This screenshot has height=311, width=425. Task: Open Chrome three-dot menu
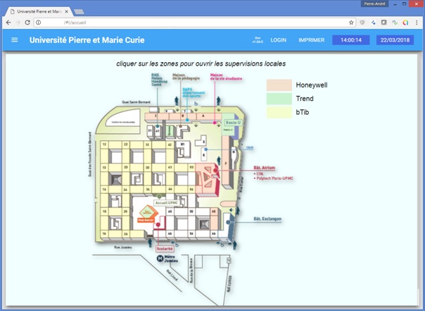(417, 23)
